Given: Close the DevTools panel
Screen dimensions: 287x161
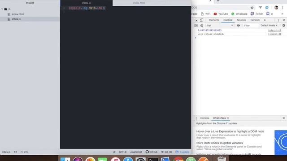Looking at the screenshot, I should [x=284, y=20].
